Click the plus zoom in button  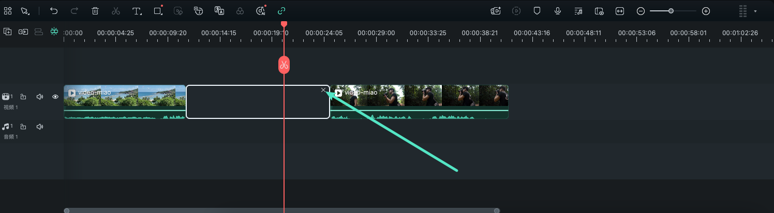[706, 11]
